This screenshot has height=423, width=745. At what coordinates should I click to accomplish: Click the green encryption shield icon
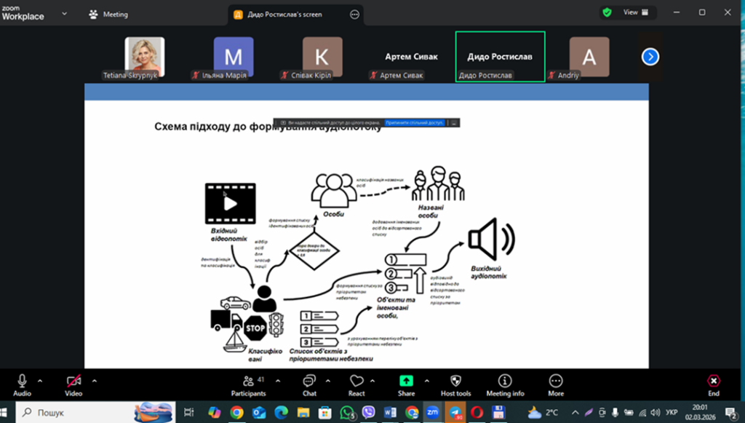tap(607, 12)
